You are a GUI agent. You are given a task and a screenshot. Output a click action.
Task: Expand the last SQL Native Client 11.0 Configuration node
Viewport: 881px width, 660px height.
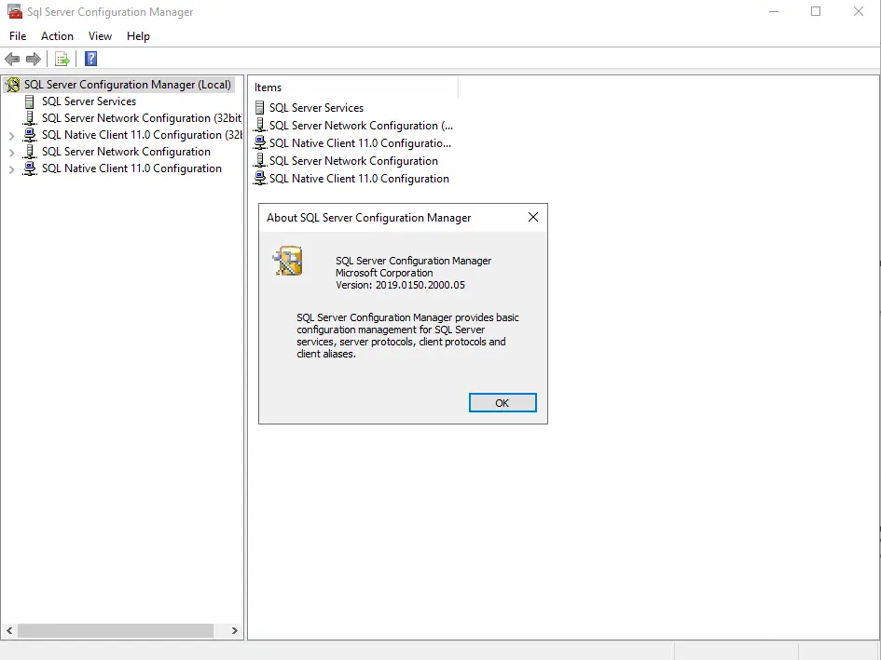(11, 169)
